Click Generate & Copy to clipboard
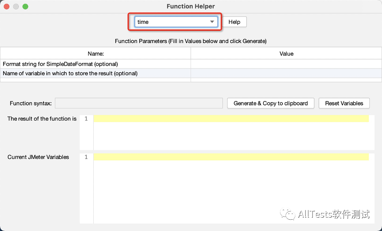Image resolution: width=382 pixels, height=231 pixels. pyautogui.click(x=271, y=103)
